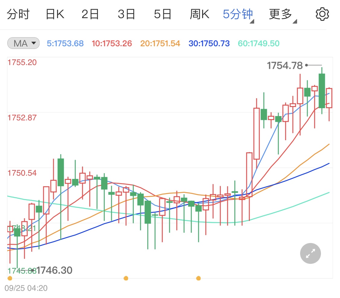Image resolution: width=340 pixels, height=298 pixels.
Task: Click the 1755.20 axis price label
Action: pos(22,63)
